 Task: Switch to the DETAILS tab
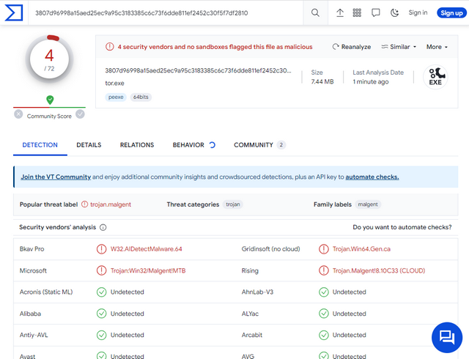[89, 145]
